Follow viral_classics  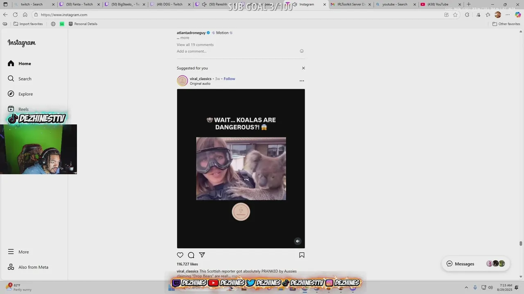click(x=229, y=79)
